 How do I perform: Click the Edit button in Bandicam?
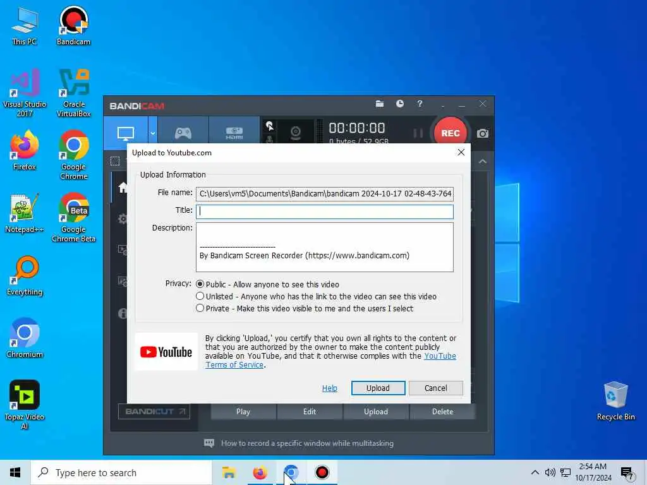click(x=310, y=412)
